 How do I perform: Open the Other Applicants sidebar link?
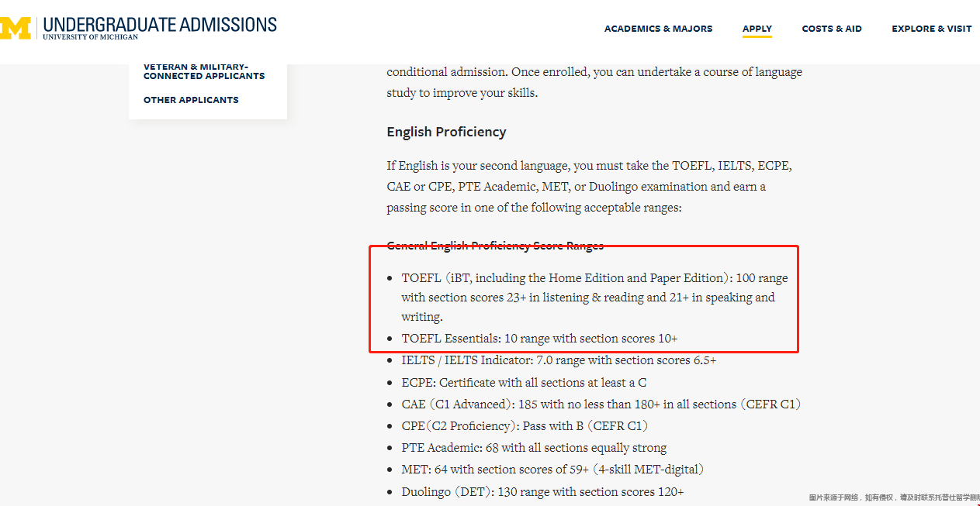pos(191,100)
